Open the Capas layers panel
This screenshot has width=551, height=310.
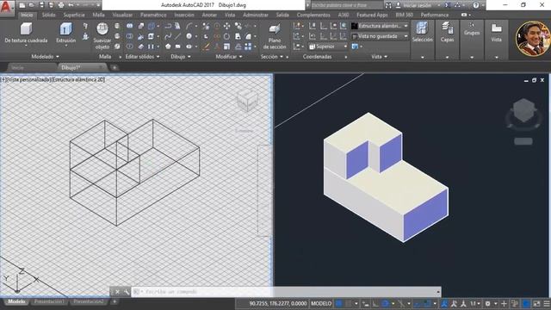coord(447,33)
